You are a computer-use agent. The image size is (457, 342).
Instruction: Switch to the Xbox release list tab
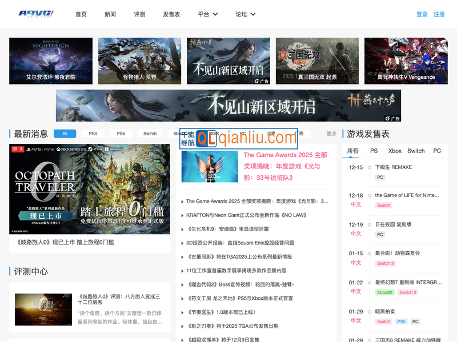[395, 151]
